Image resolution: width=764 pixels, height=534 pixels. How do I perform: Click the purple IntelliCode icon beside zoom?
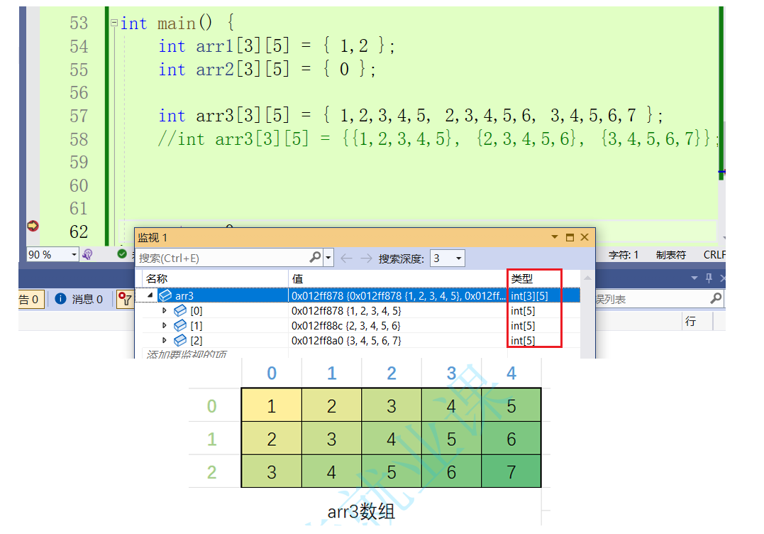click(x=87, y=254)
